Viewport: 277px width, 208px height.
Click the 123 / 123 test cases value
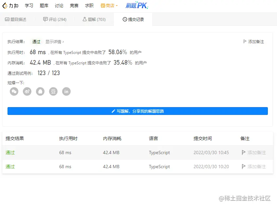click(x=49, y=73)
